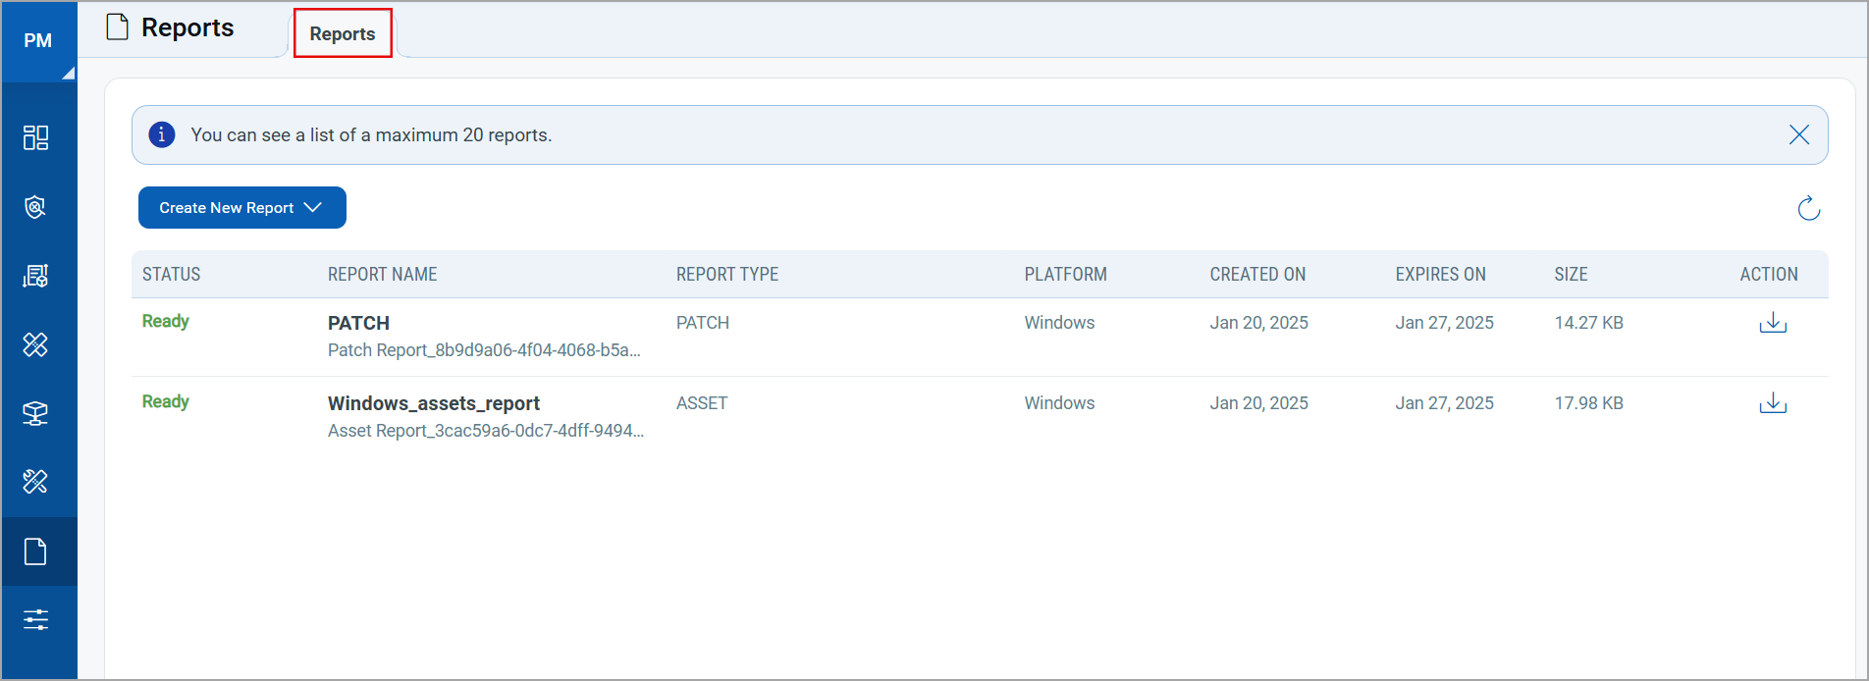Click the STATUS column header

[x=172, y=275]
